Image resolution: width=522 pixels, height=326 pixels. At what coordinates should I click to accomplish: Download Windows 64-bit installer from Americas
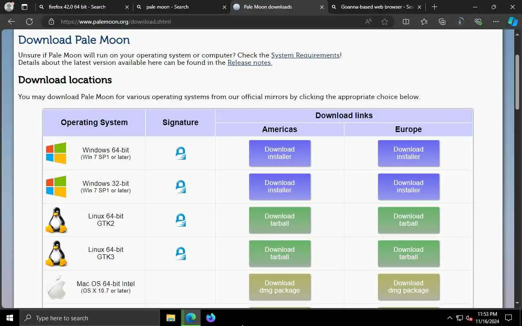coord(280,153)
